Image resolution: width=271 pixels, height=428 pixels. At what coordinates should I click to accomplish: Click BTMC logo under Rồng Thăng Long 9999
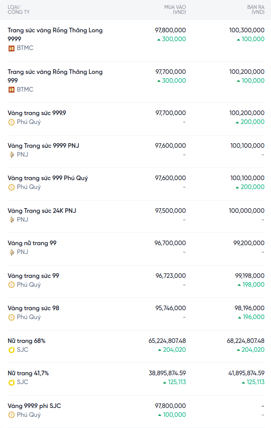11,48
